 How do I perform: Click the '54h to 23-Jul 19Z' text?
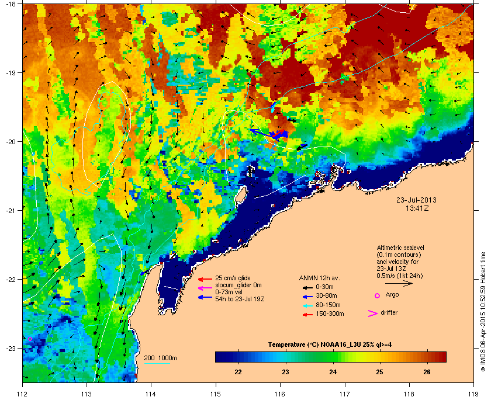(240, 299)
